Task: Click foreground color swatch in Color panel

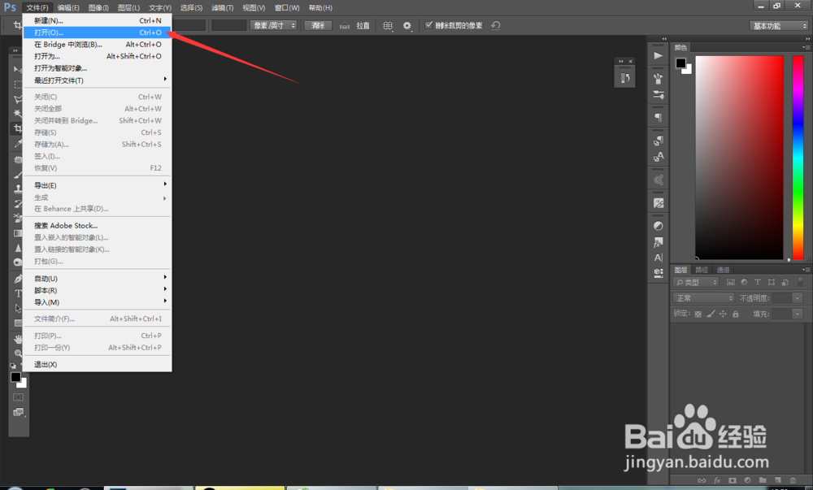Action: point(680,63)
